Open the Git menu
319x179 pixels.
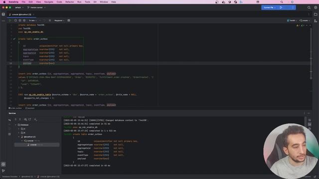[95, 2]
